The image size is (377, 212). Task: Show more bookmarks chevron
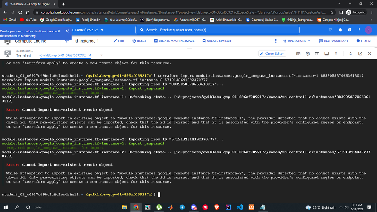click(x=371, y=20)
